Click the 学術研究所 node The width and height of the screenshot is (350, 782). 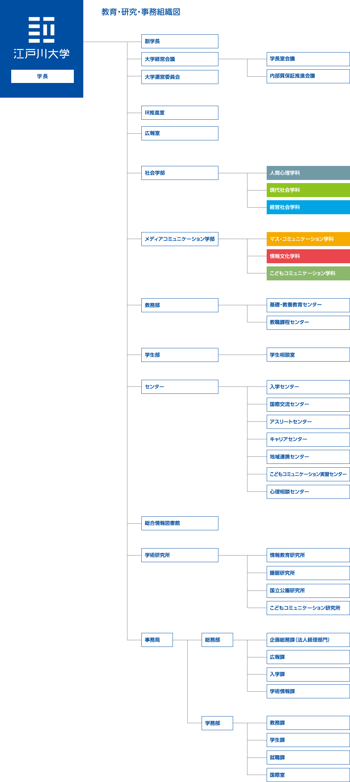click(x=180, y=555)
